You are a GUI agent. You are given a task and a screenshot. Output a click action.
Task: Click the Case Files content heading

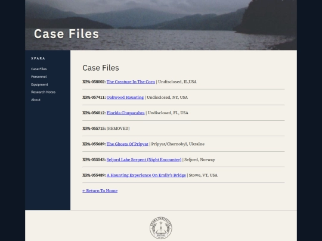coord(101,68)
